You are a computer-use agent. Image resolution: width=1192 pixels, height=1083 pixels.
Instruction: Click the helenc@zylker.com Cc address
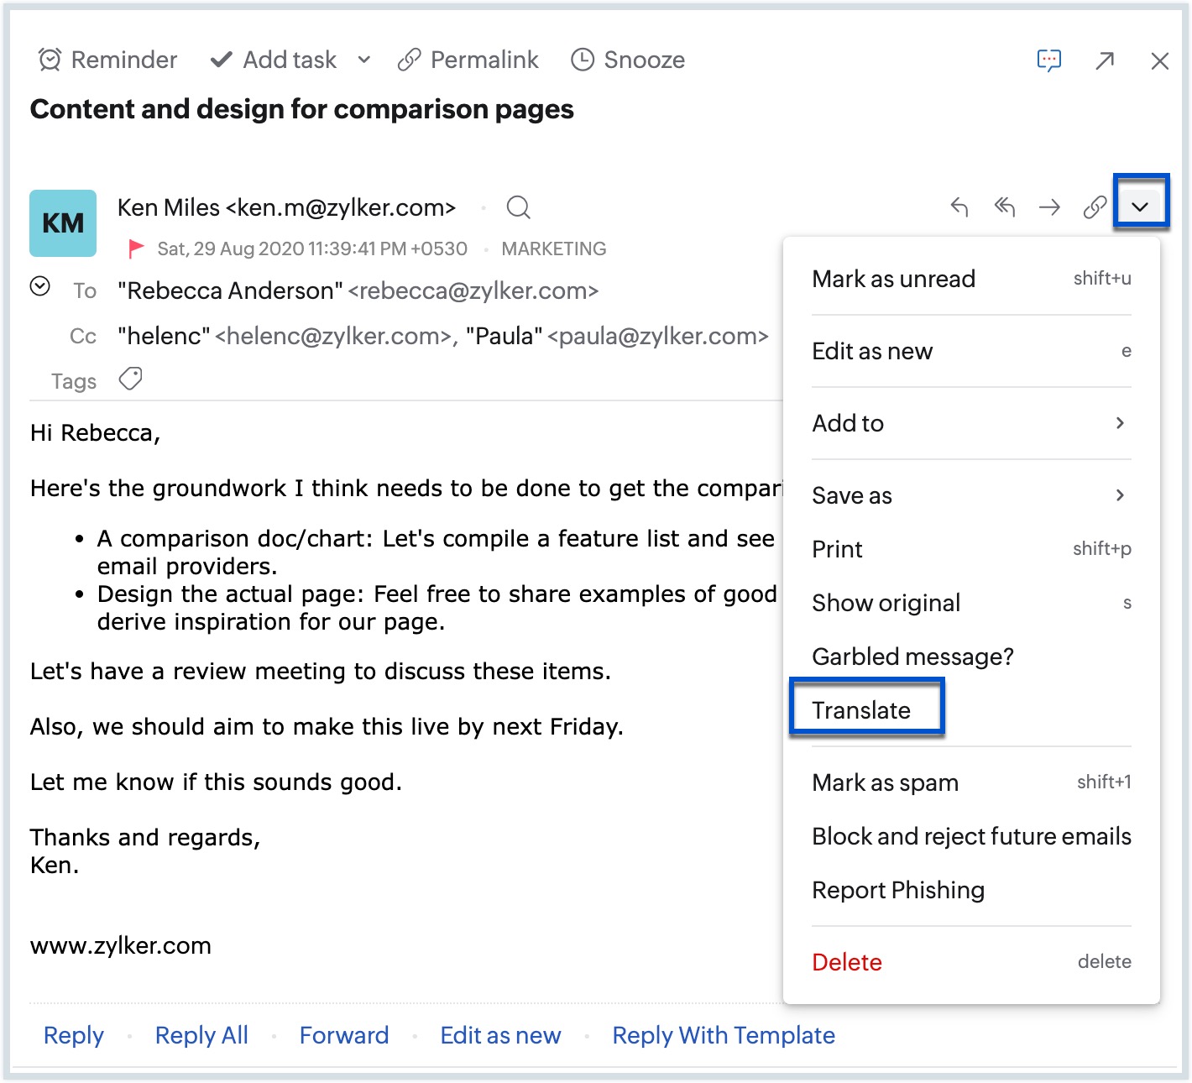click(x=334, y=336)
